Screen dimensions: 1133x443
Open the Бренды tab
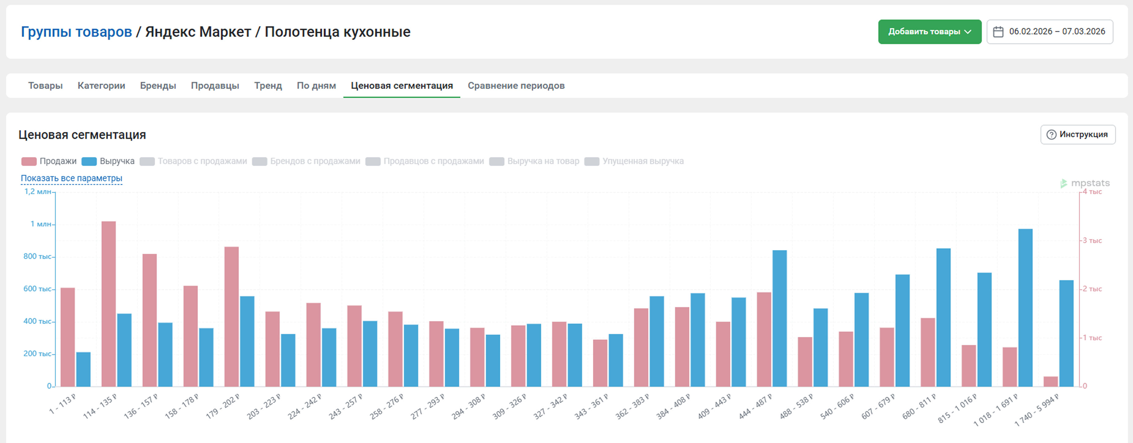pos(158,86)
